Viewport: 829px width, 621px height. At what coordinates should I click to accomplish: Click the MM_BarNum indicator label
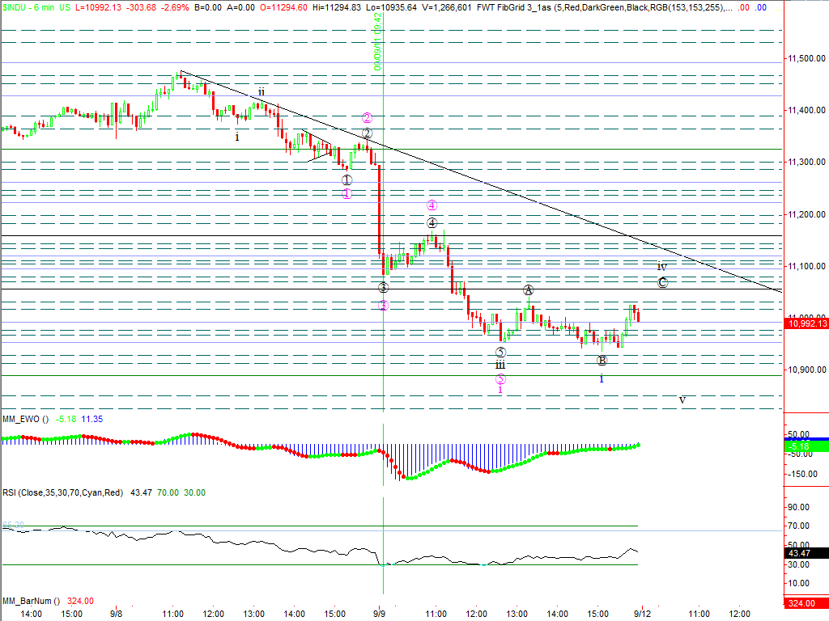click(28, 601)
